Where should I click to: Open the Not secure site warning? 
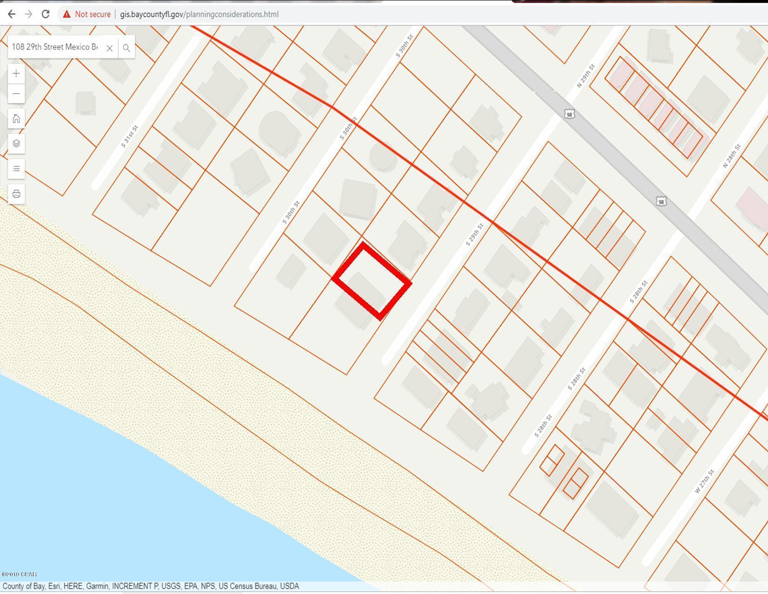coord(87,14)
